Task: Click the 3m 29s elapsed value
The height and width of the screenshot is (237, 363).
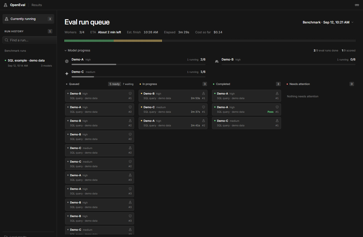Action: click(184, 32)
